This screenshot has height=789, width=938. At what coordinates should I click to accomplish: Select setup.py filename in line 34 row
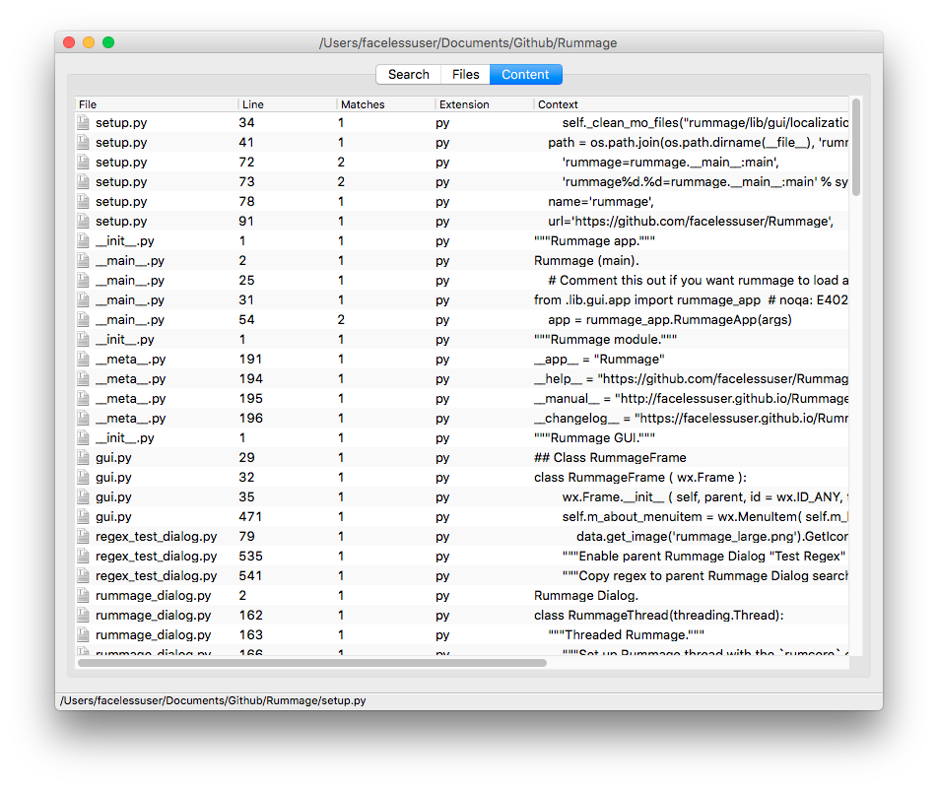click(x=121, y=122)
